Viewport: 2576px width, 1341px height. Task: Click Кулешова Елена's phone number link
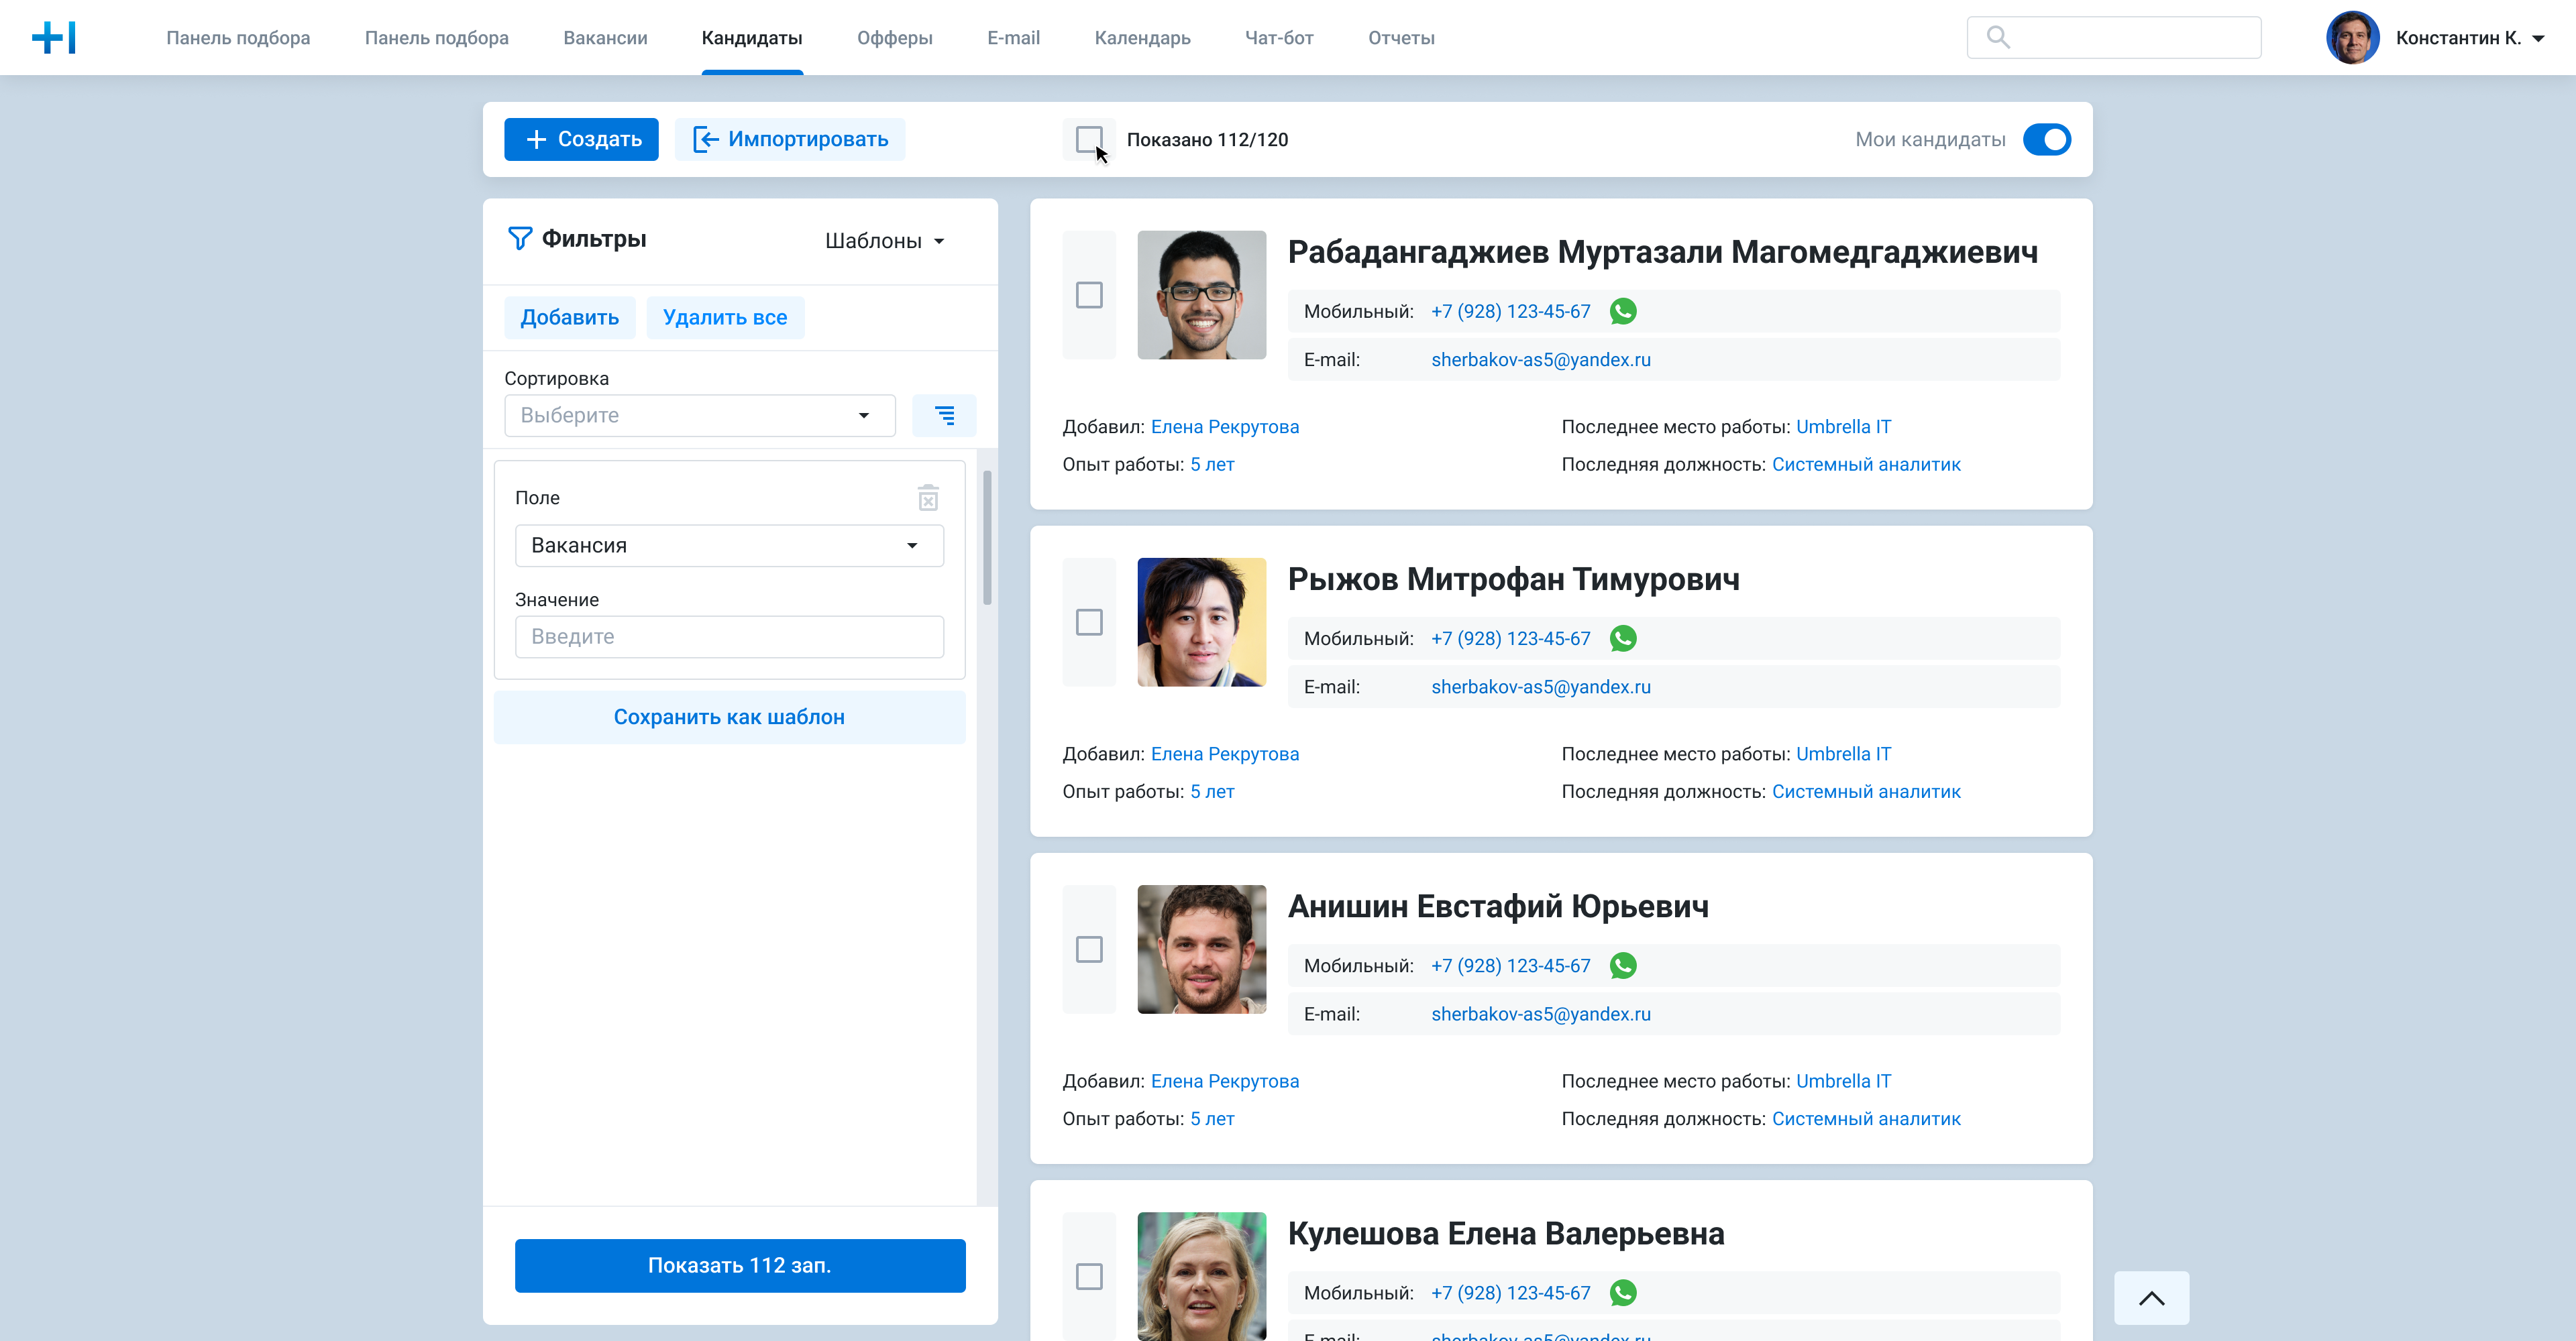click(1510, 1293)
